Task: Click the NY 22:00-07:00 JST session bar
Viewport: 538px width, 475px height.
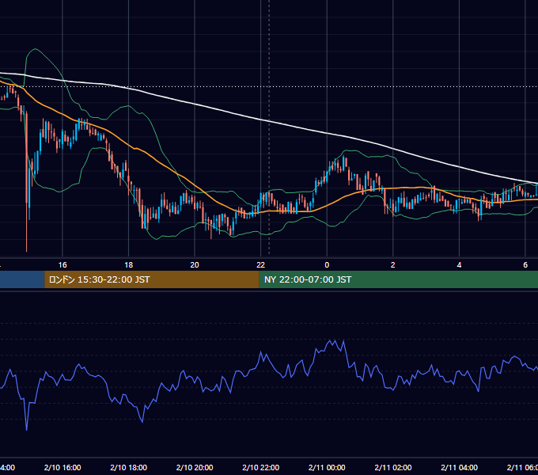Action: click(398, 279)
